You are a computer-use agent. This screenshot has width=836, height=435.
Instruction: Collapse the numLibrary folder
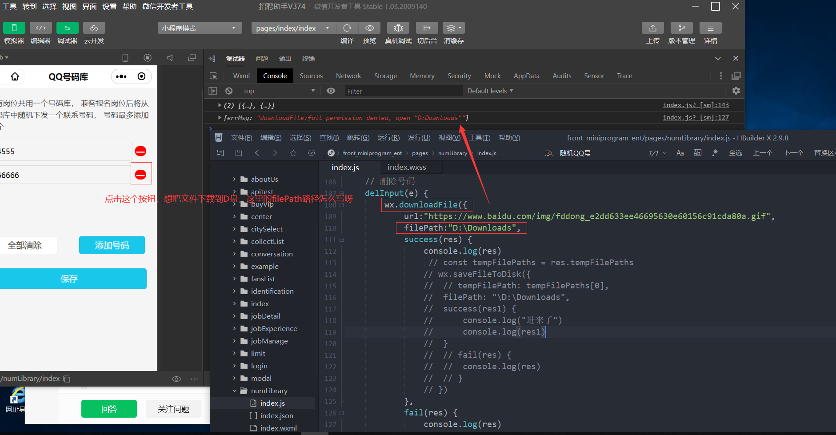(234, 391)
